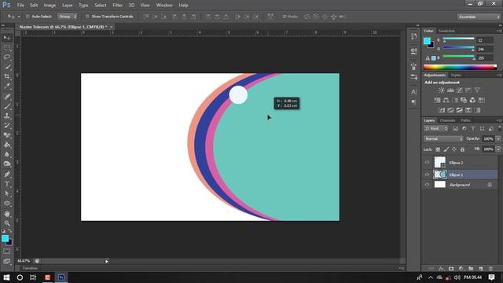Select the Dodge tool
The height and width of the screenshot is (283, 503).
[x=7, y=164]
